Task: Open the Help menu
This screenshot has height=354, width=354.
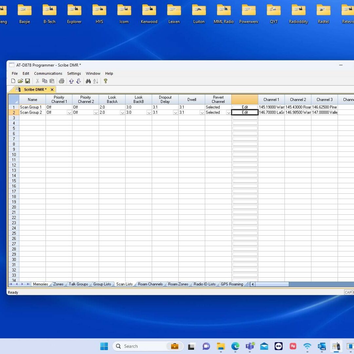Action: tap(109, 73)
